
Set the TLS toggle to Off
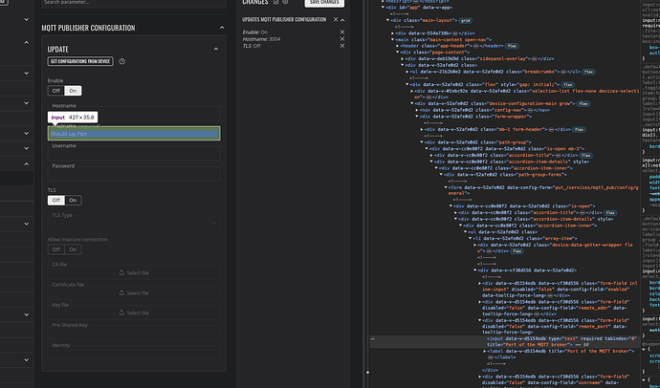56,200
